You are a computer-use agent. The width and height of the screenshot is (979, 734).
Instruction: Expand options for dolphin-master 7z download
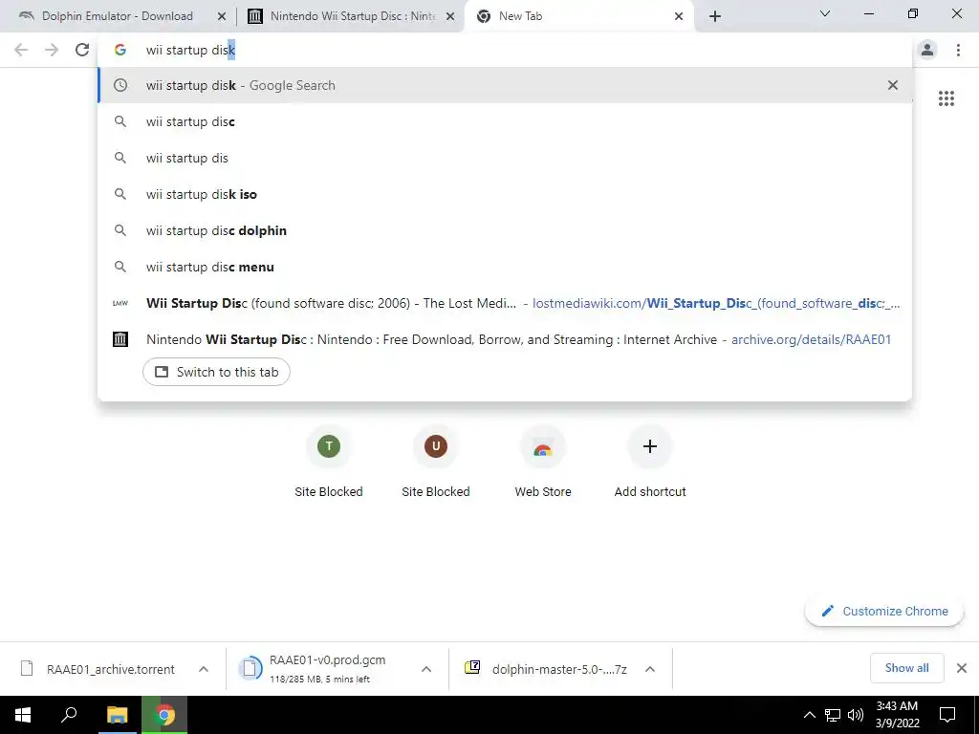(x=650, y=669)
